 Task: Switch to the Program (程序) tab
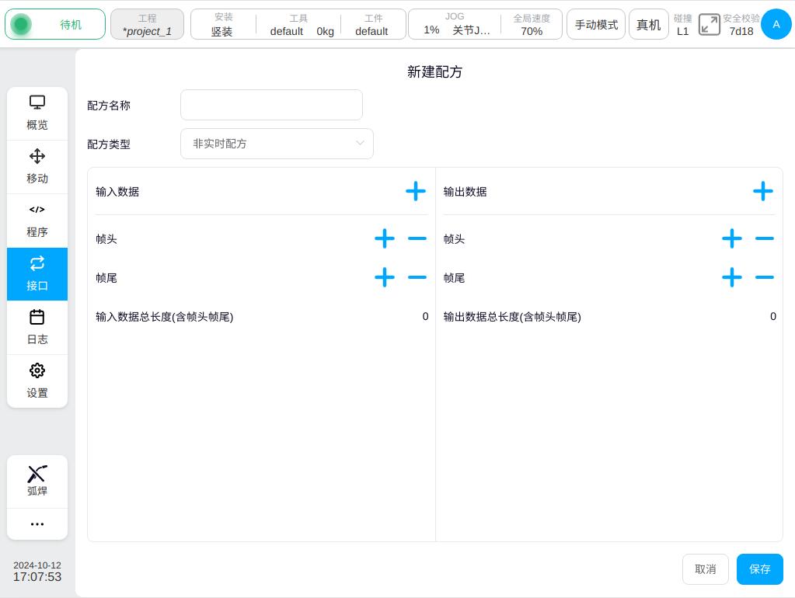[x=37, y=221]
